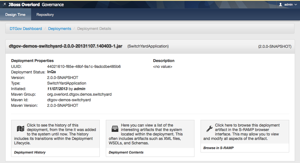This screenshot has width=300, height=163.
Task: Click the (SwitchYardApplication) type label in header
Action: 148,46
